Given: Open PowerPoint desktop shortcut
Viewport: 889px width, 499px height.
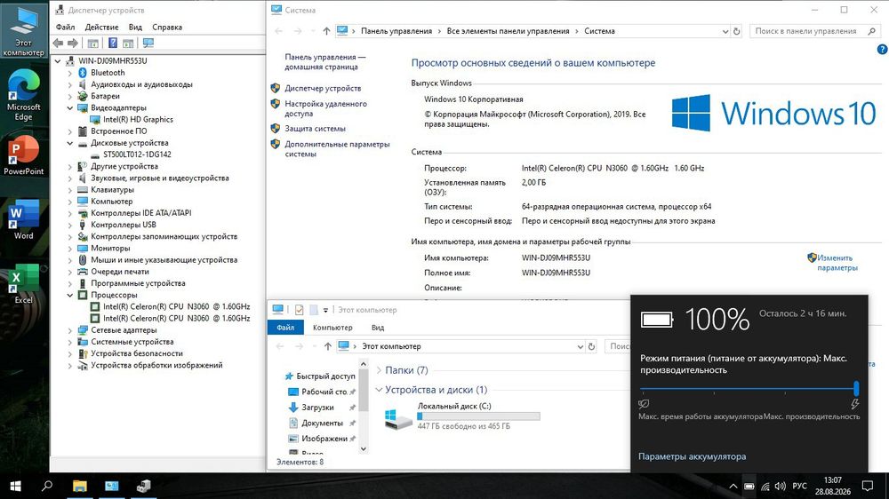Looking at the screenshot, I should pyautogui.click(x=23, y=155).
